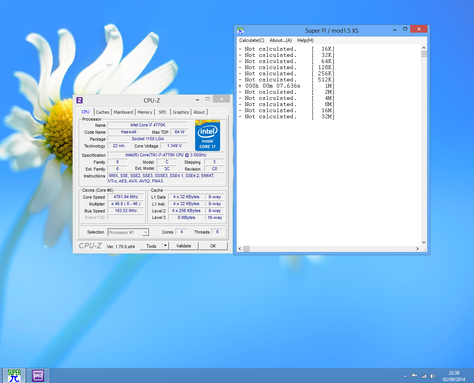This screenshot has width=474, height=383.
Task: Click the Core Voltage value 1.349 V
Action: (x=174, y=146)
